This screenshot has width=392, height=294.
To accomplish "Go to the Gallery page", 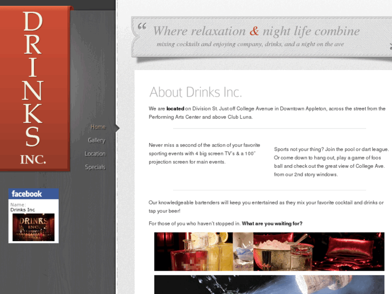I will [97, 140].
